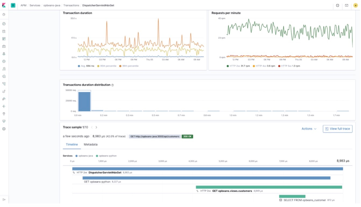
Task: Click database icon beside SELECT FROM opbeans_customer
Action: [x=281, y=200]
